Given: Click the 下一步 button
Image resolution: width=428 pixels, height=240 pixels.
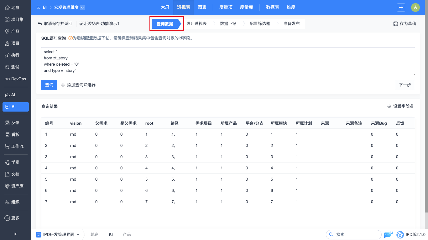Looking at the screenshot, I should (405, 85).
